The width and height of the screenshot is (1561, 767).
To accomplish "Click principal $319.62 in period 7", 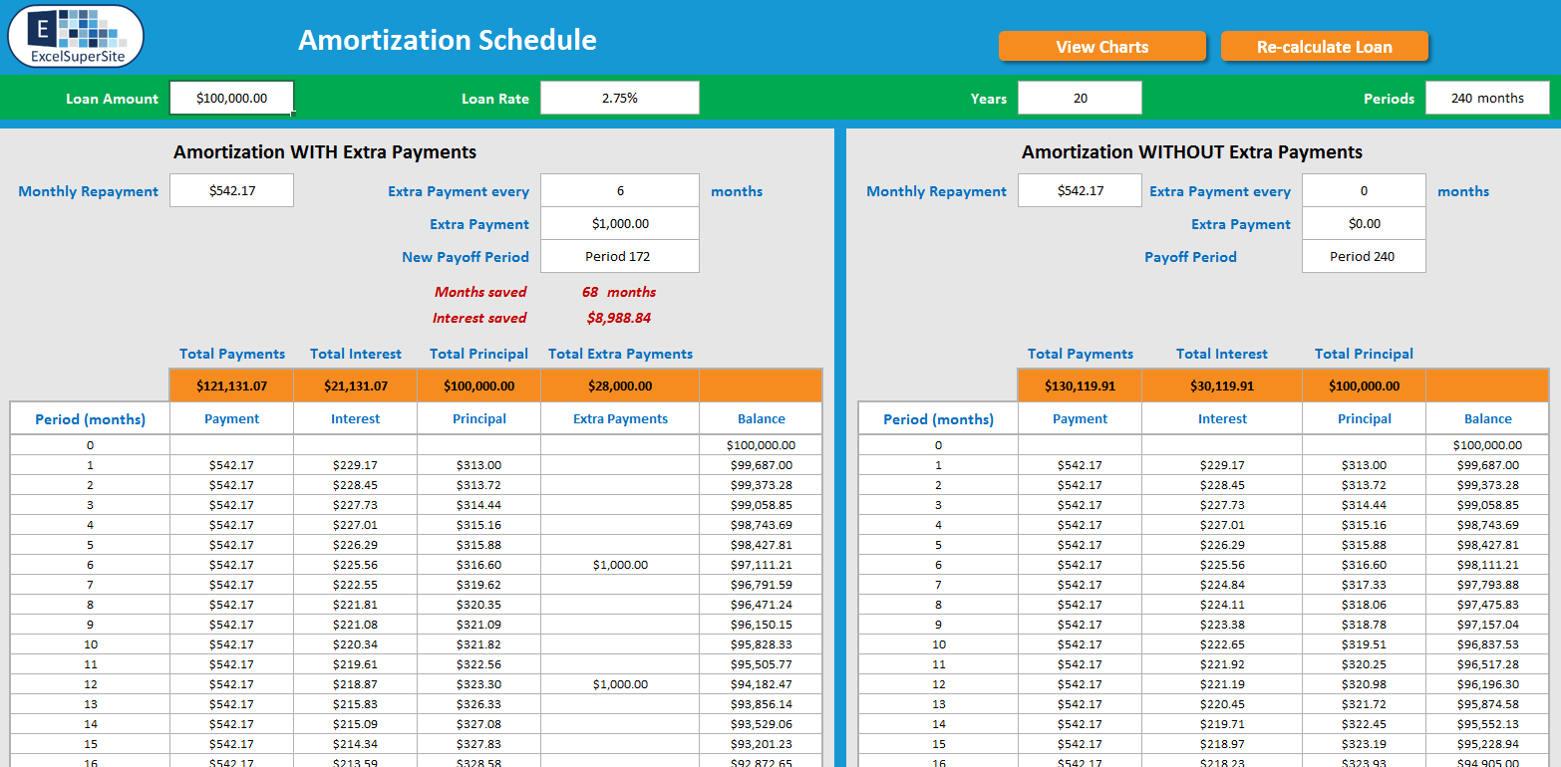I will click(x=479, y=585).
